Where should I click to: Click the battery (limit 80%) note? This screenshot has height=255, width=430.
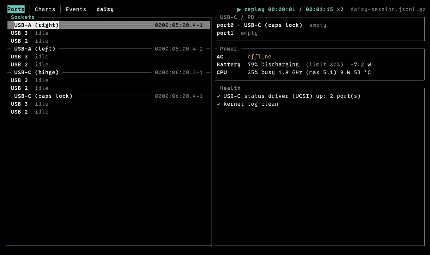pos(325,64)
